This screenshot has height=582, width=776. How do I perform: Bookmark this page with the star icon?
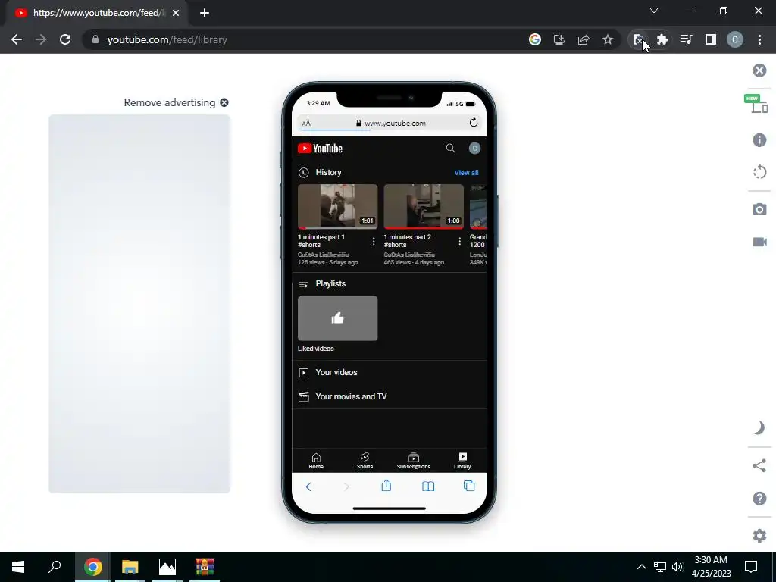tap(608, 39)
